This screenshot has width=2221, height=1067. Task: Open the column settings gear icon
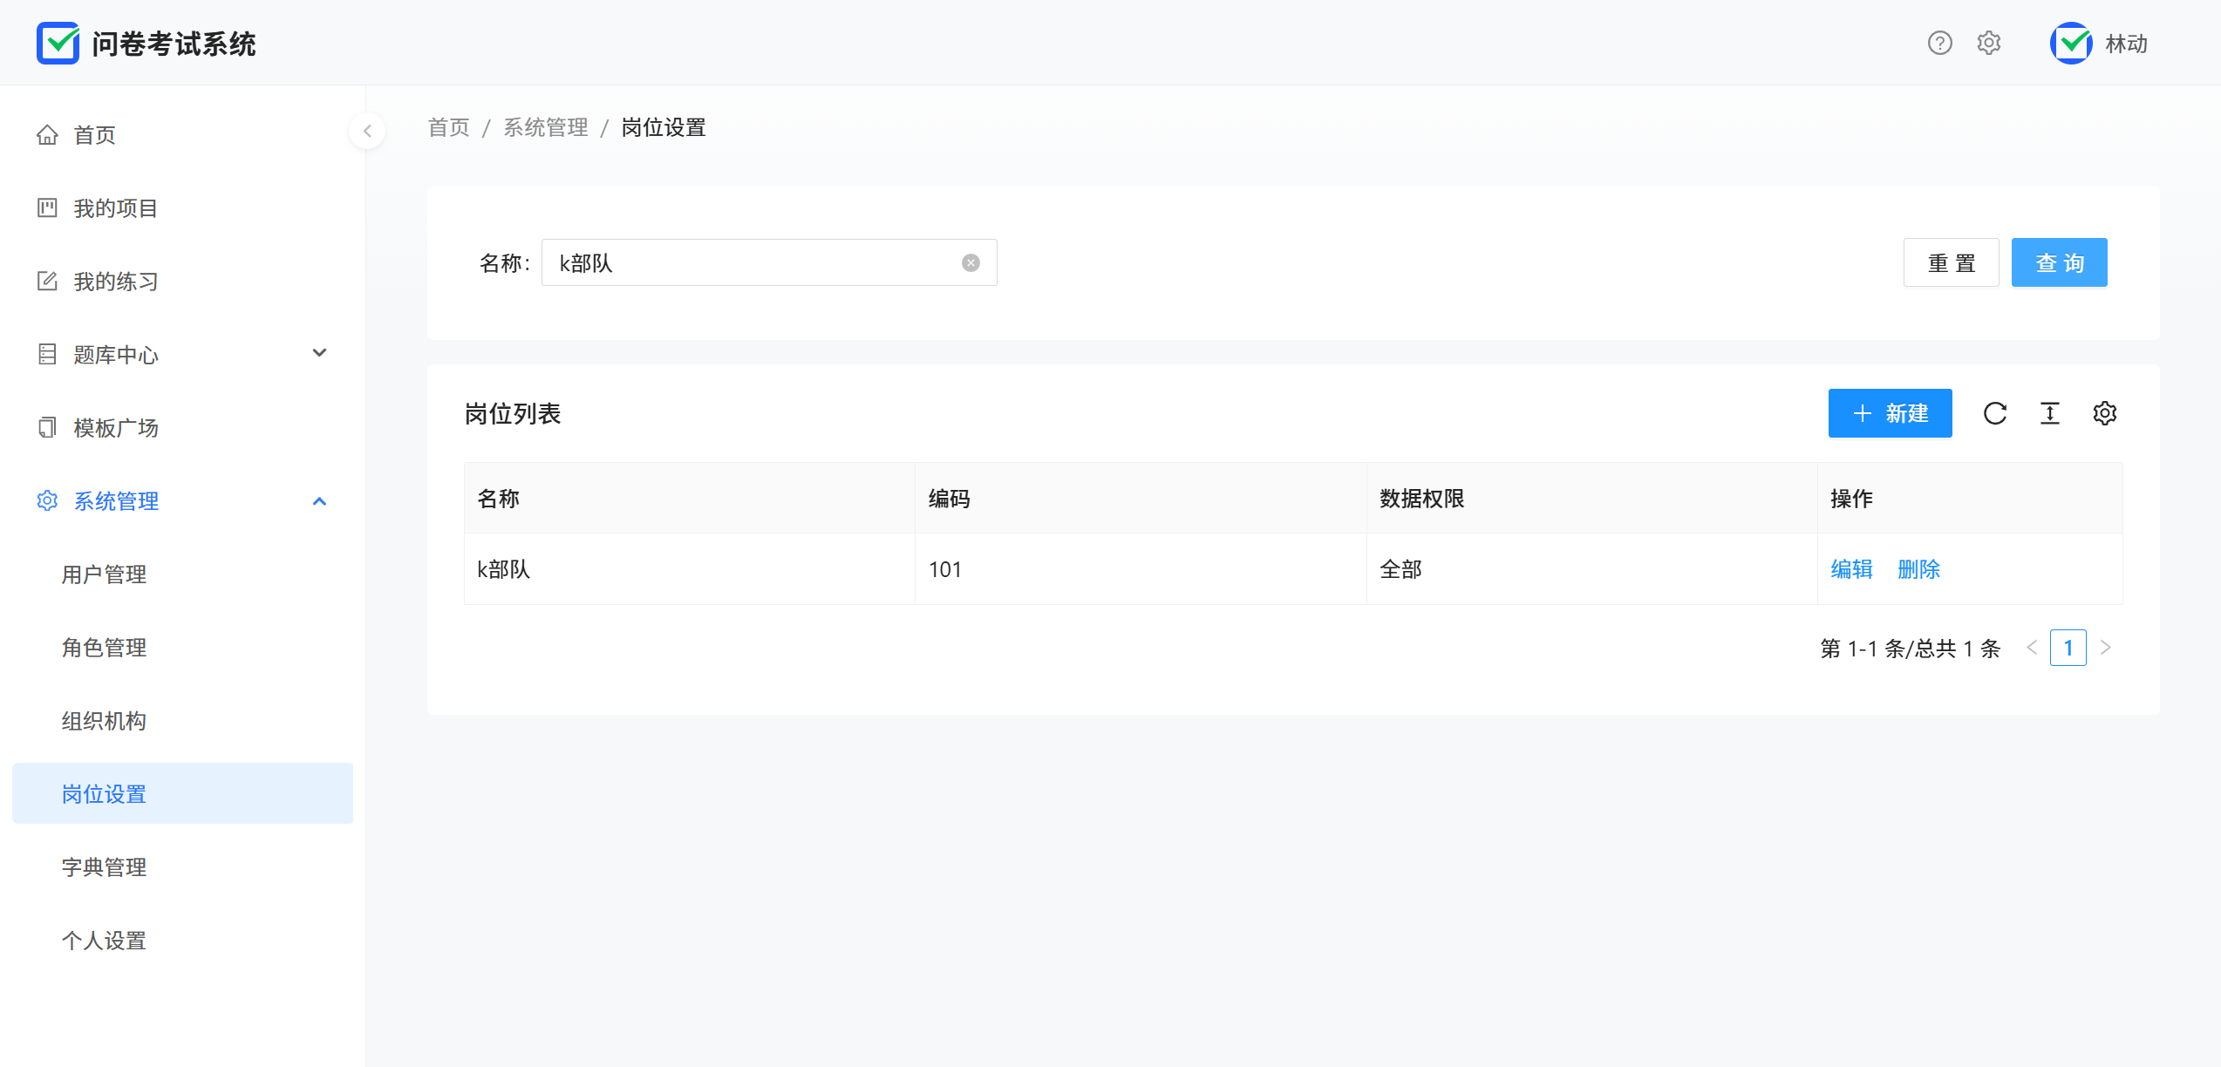pyautogui.click(x=2105, y=413)
